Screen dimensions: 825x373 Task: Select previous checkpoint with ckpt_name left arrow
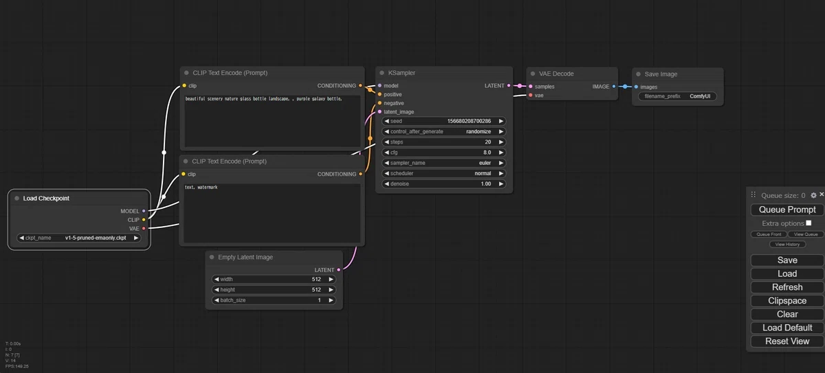click(x=22, y=238)
